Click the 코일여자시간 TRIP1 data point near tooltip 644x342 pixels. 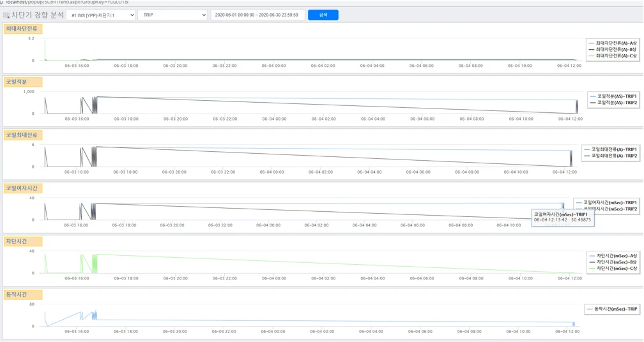coord(563,204)
